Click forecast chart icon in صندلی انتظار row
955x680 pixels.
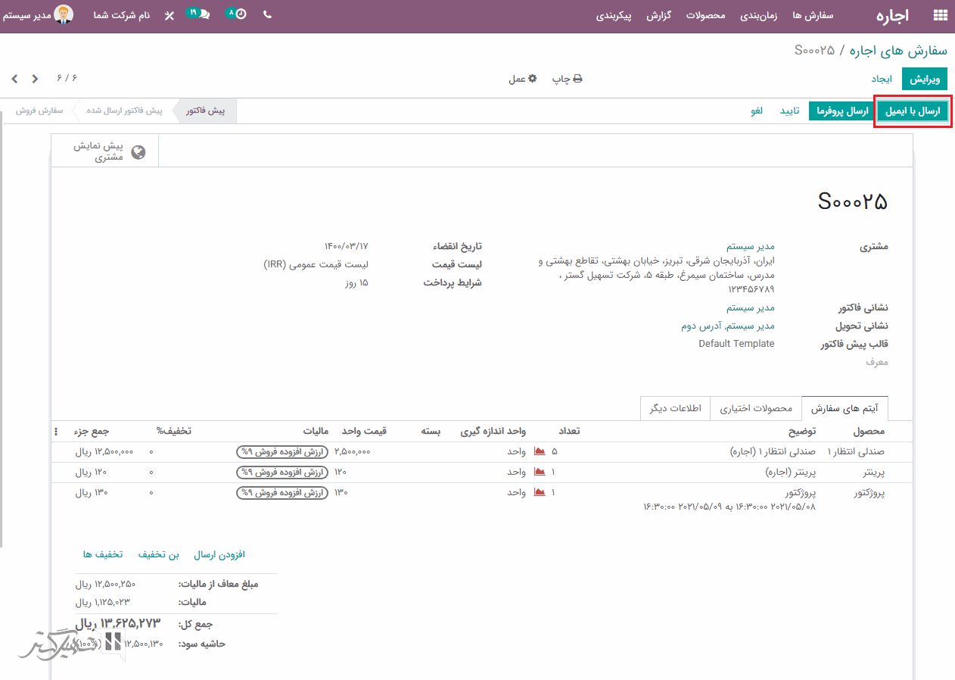(x=540, y=451)
